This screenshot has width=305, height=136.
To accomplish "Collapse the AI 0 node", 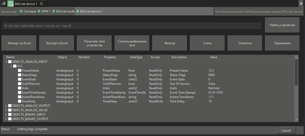I will coord(11,66).
